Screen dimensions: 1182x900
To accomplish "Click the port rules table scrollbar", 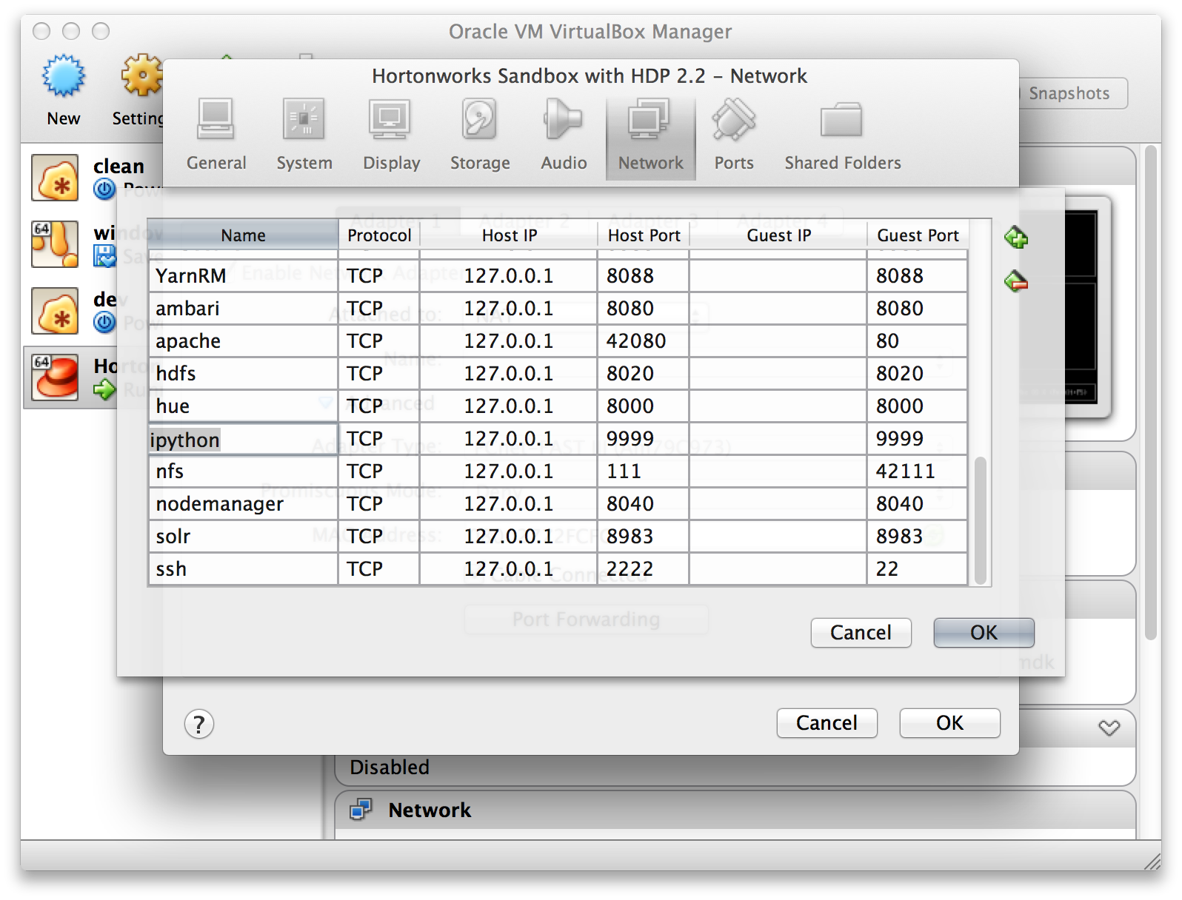I will 981,520.
